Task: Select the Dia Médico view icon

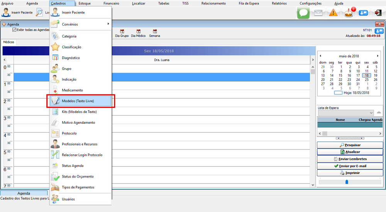Action: 138,33
